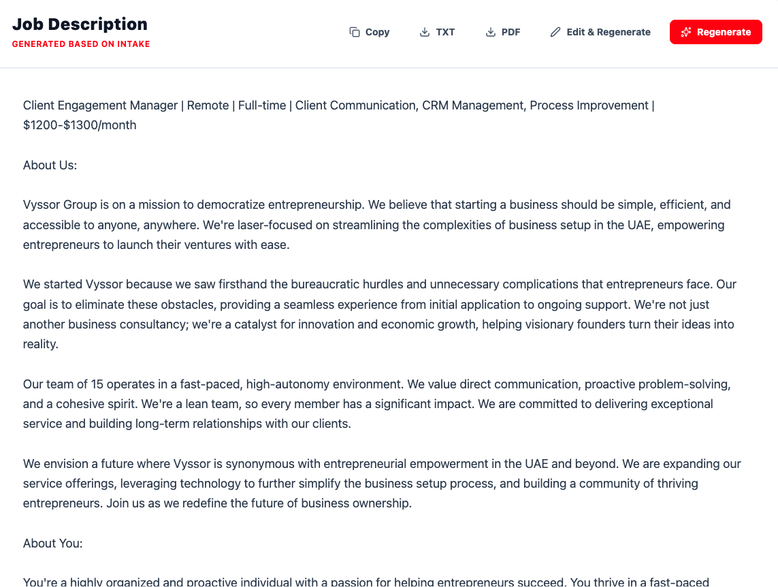Click the About Us section header
This screenshot has width=778, height=587.
click(50, 165)
